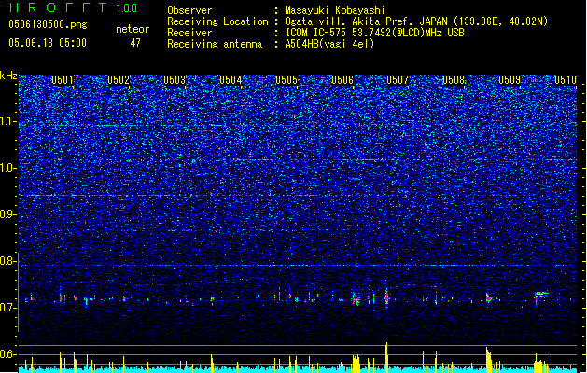Click the Observer label
587x373 pixels.
[x=189, y=10]
